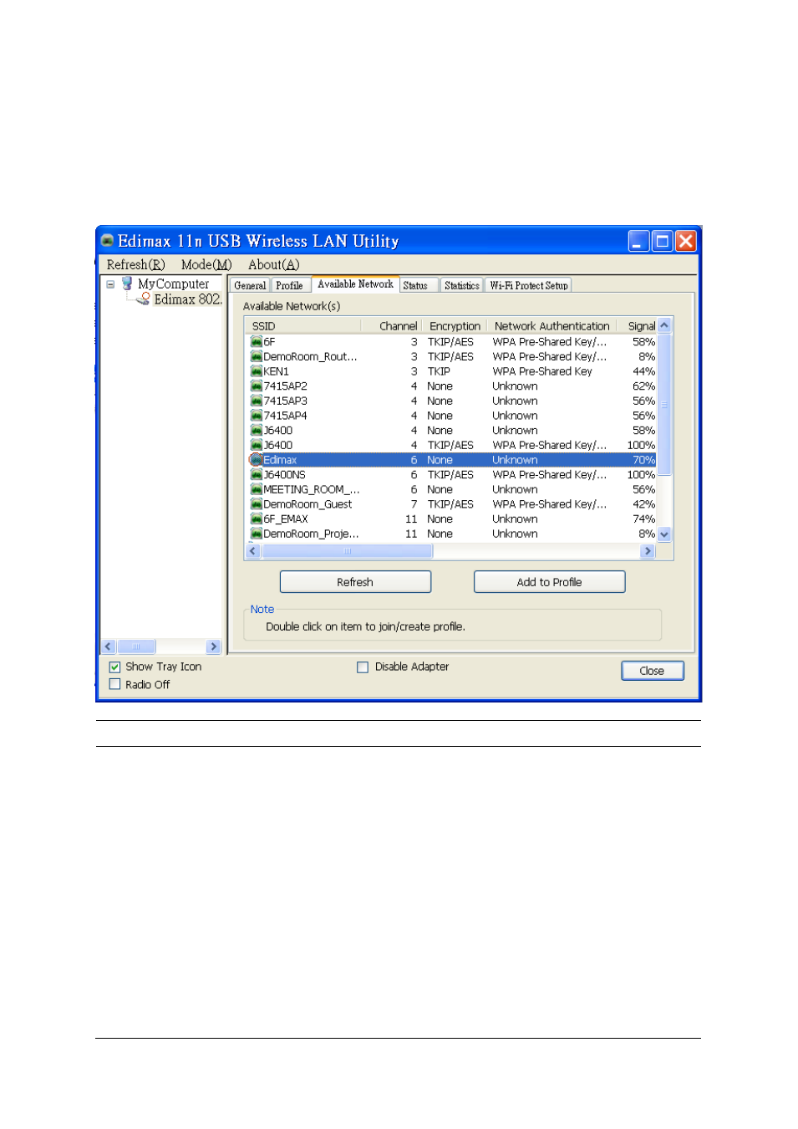Click the network list horizontal scrollbar thumb
This screenshot has height=1129, width=798.
[x=347, y=551]
